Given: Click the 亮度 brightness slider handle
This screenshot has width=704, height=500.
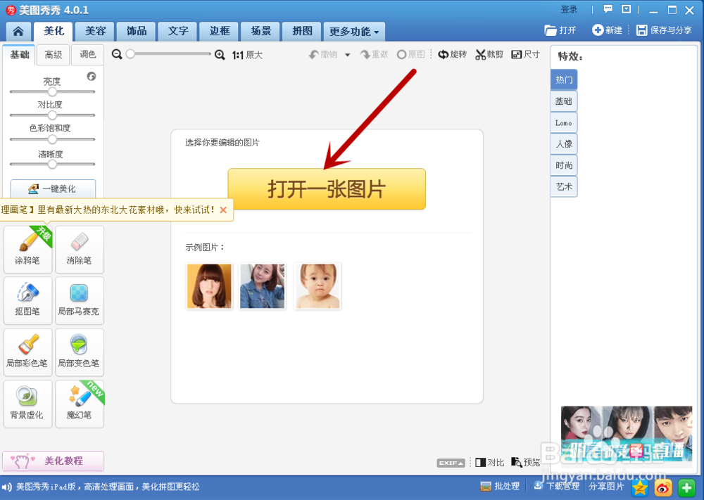Looking at the screenshot, I should pyautogui.click(x=53, y=91).
